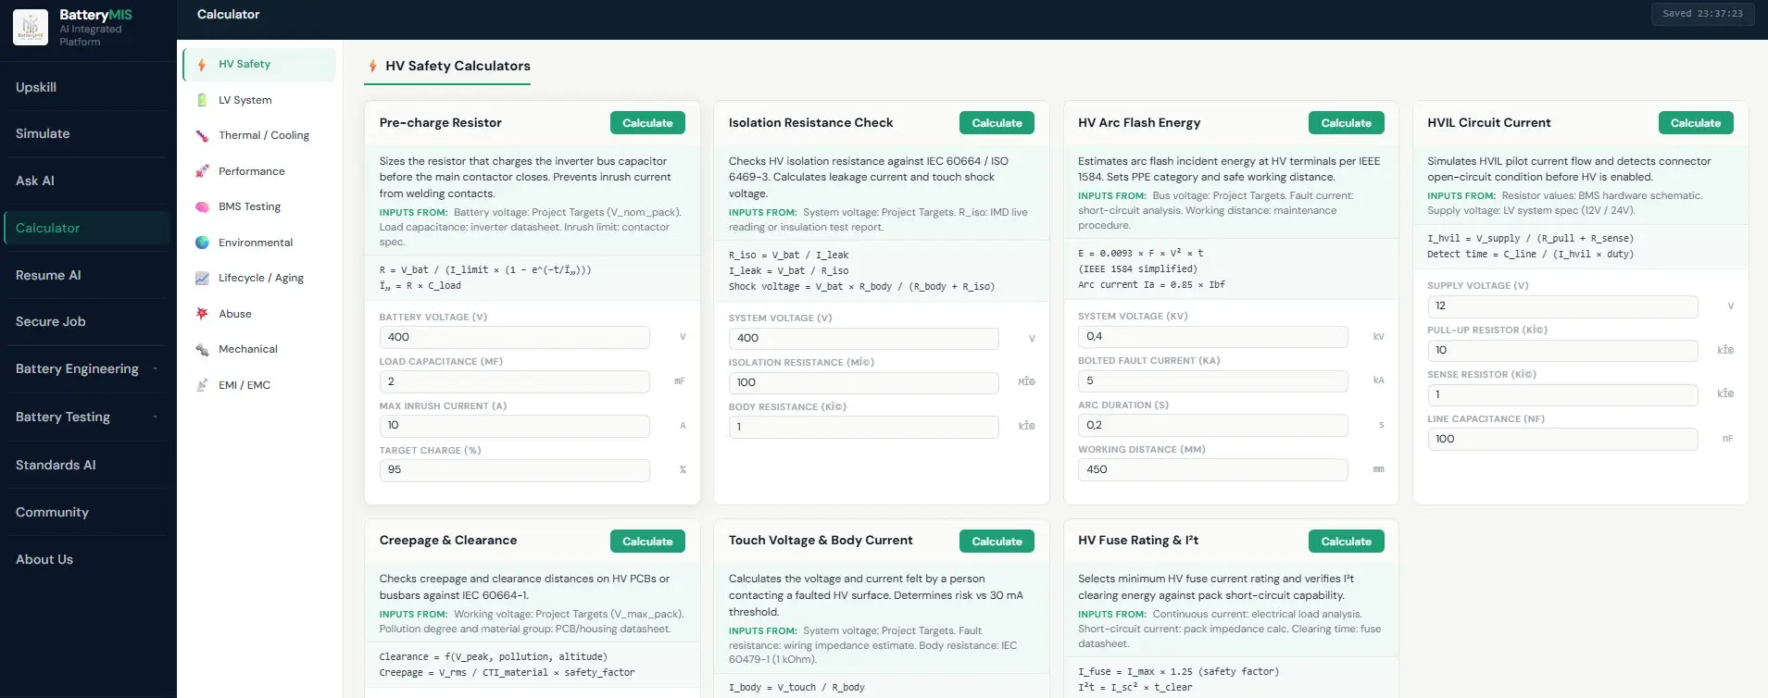Image resolution: width=1768 pixels, height=698 pixels.
Task: Edit the Bolted Fault Current field
Action: (x=1212, y=380)
